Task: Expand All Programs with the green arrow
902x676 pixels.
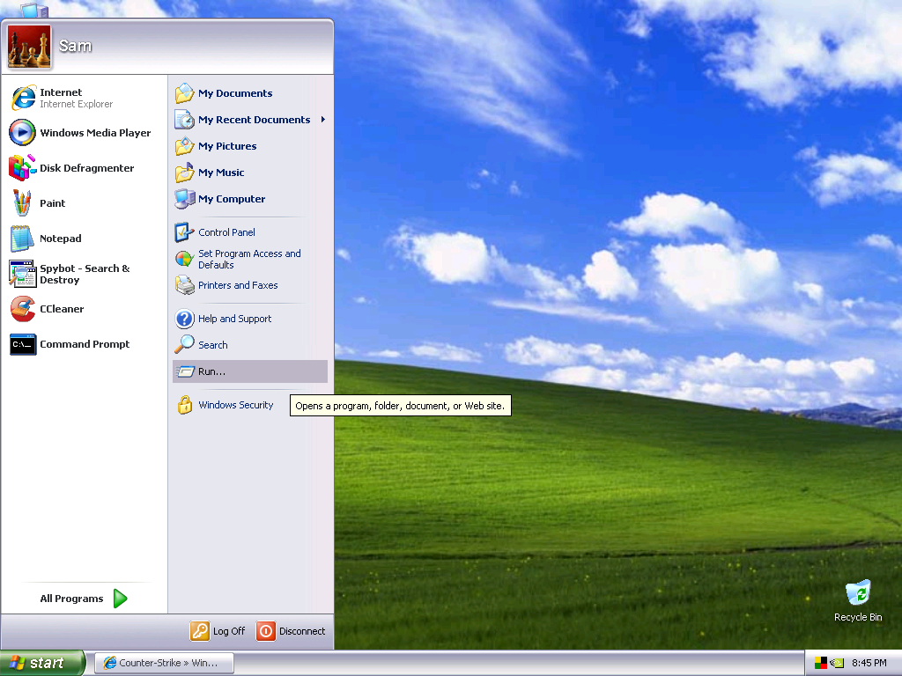Action: coord(120,599)
